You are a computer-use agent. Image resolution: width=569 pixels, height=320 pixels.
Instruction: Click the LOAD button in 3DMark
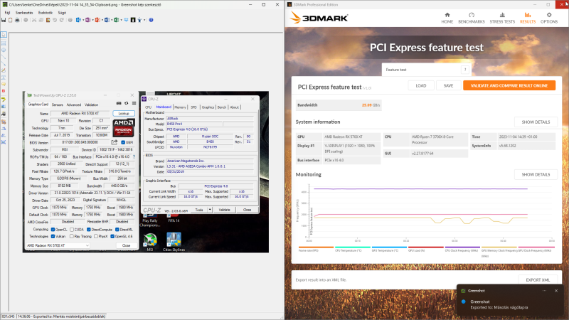point(421,85)
